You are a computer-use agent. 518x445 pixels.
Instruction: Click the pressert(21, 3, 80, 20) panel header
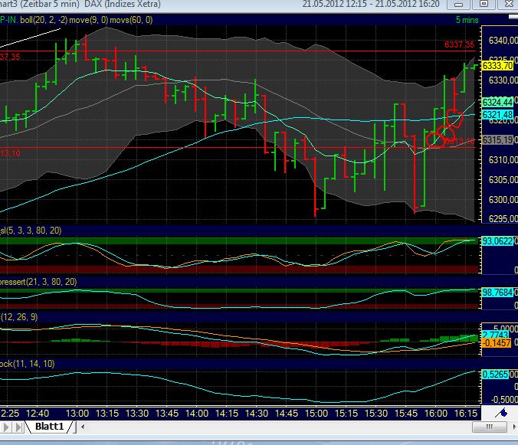[x=38, y=282]
